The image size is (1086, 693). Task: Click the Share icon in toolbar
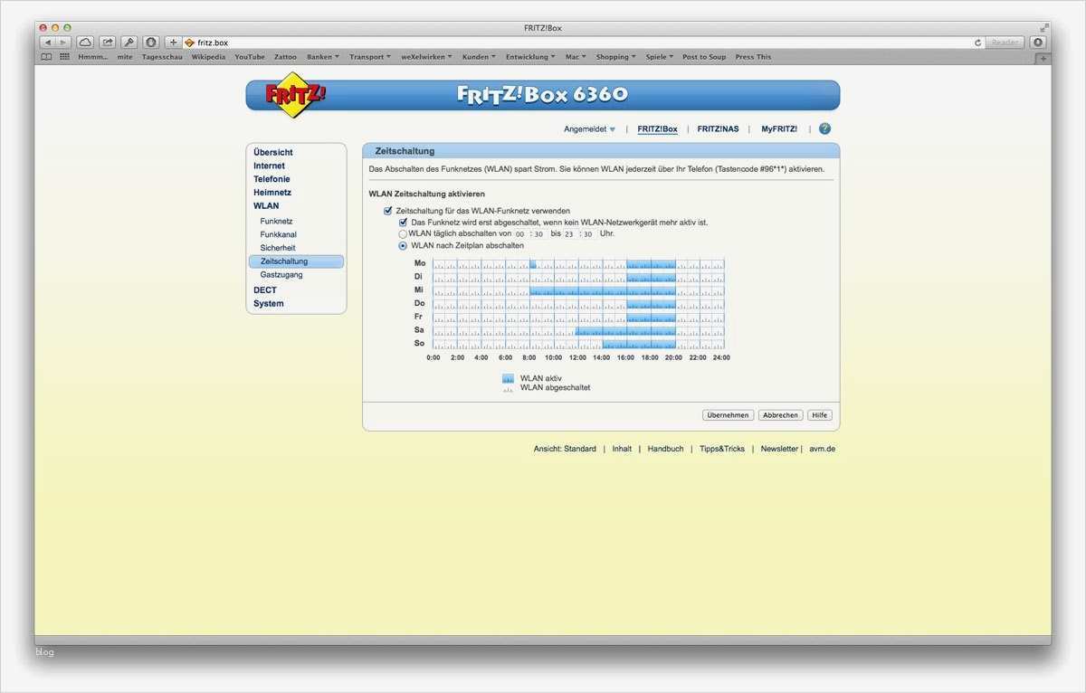[108, 43]
